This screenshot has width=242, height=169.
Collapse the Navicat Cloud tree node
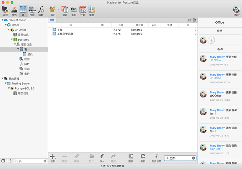coord(2,20)
